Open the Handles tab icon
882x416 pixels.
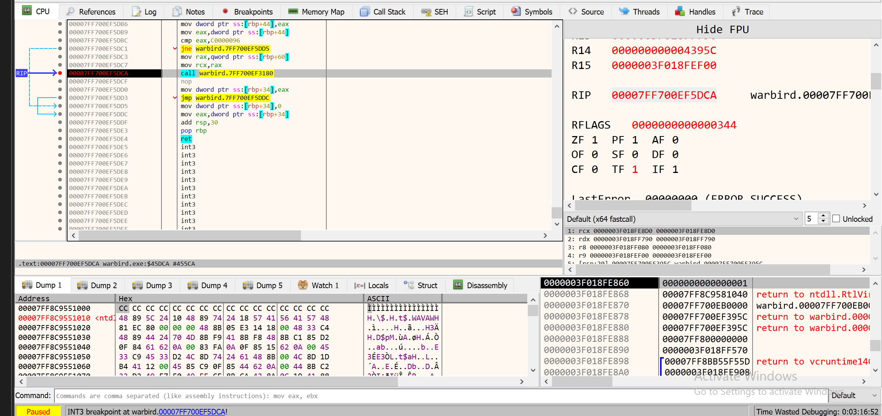(x=680, y=12)
